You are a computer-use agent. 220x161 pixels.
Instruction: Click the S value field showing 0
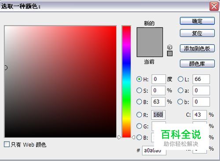point(158,91)
